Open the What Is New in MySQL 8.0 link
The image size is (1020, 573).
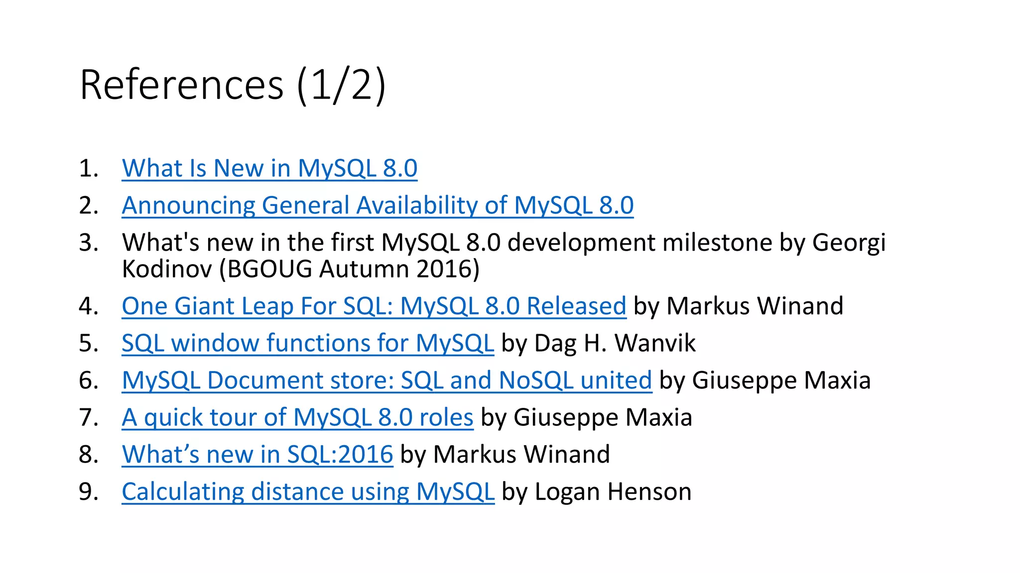[x=269, y=168]
